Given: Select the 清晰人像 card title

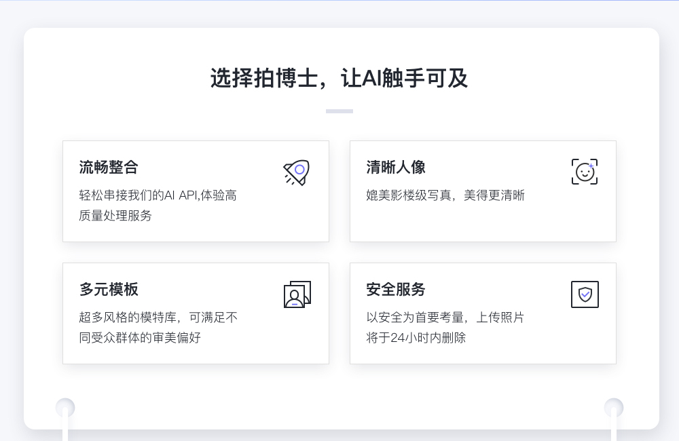Looking at the screenshot, I should click(396, 167).
